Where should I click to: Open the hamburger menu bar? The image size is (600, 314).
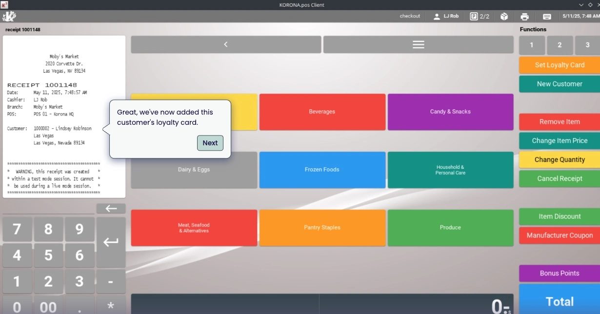click(418, 44)
